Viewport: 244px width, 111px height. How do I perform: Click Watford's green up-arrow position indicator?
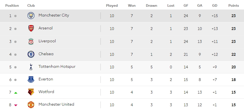pyautogui.click(x=16, y=93)
